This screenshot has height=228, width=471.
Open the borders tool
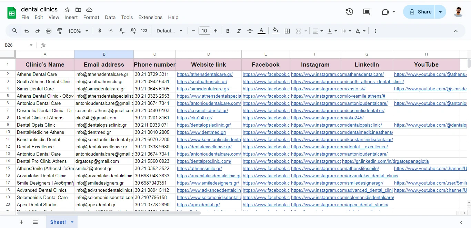(x=287, y=31)
